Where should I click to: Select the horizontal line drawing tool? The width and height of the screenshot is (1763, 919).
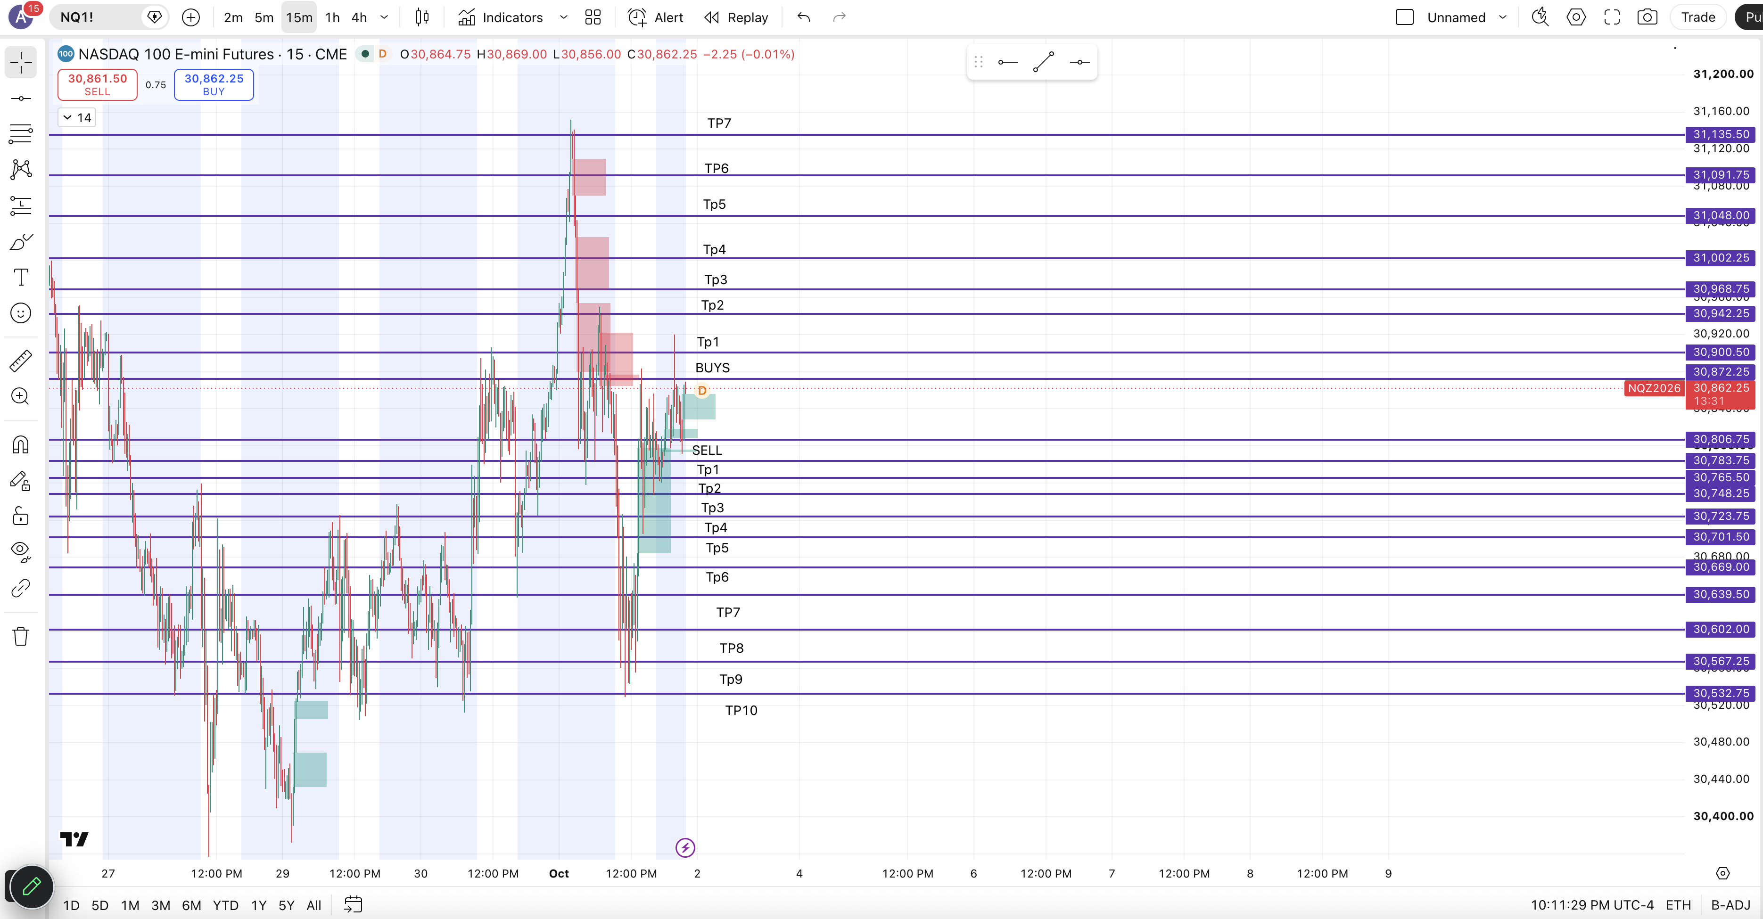pos(21,98)
